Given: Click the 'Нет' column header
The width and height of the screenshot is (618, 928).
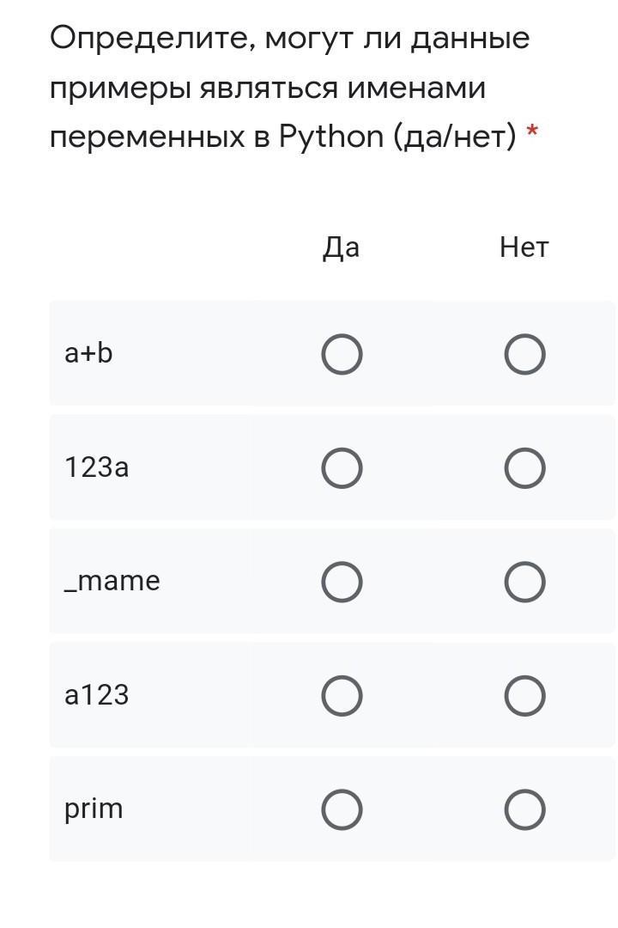Looking at the screenshot, I should [x=524, y=247].
